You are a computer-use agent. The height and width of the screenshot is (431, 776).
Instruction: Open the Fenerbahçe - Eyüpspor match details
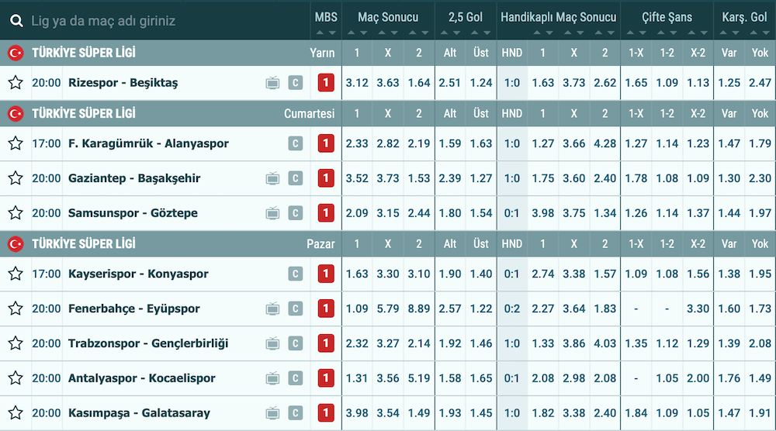pos(133,309)
